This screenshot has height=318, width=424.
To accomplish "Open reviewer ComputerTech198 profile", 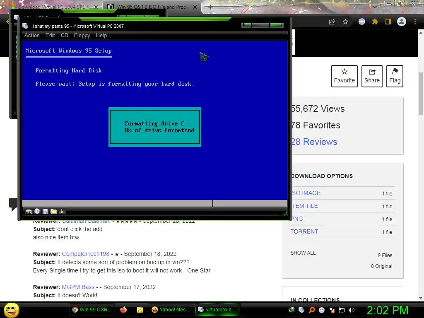I will (85, 254).
